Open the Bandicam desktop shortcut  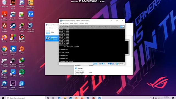(x=22, y=38)
